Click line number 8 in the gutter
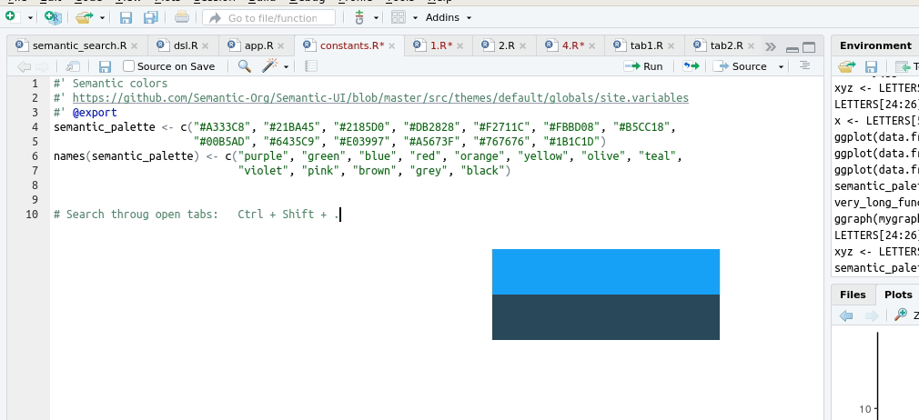This screenshot has width=919, height=420. click(x=35, y=185)
